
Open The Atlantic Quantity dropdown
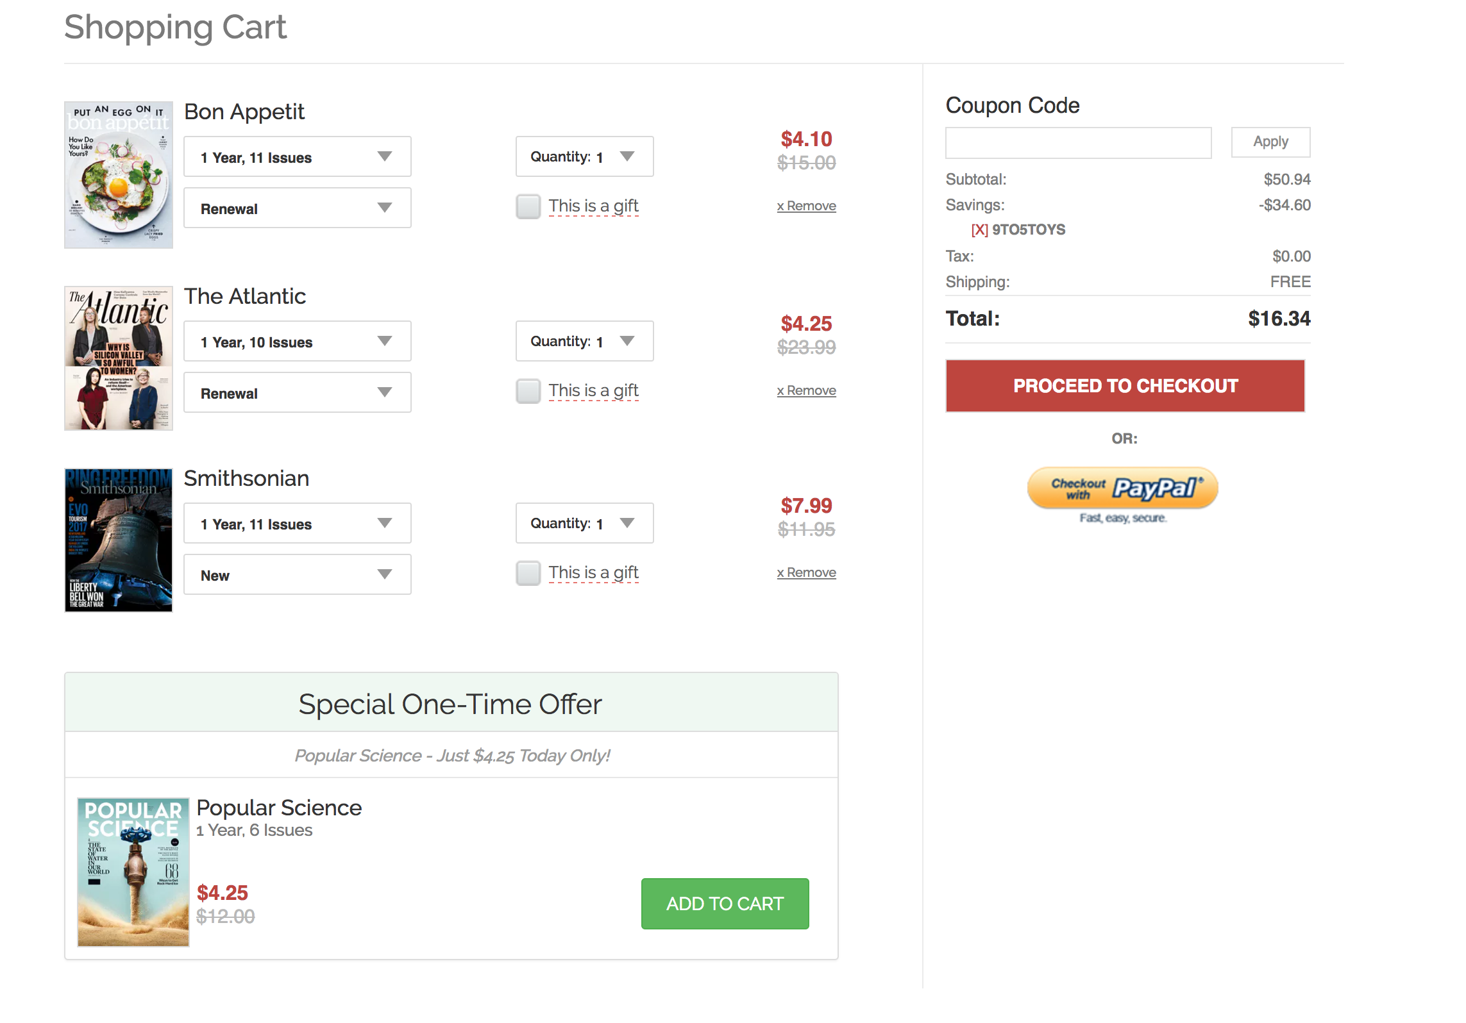tap(584, 342)
